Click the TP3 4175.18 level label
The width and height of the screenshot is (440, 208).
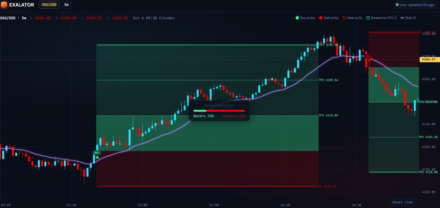point(328,45)
